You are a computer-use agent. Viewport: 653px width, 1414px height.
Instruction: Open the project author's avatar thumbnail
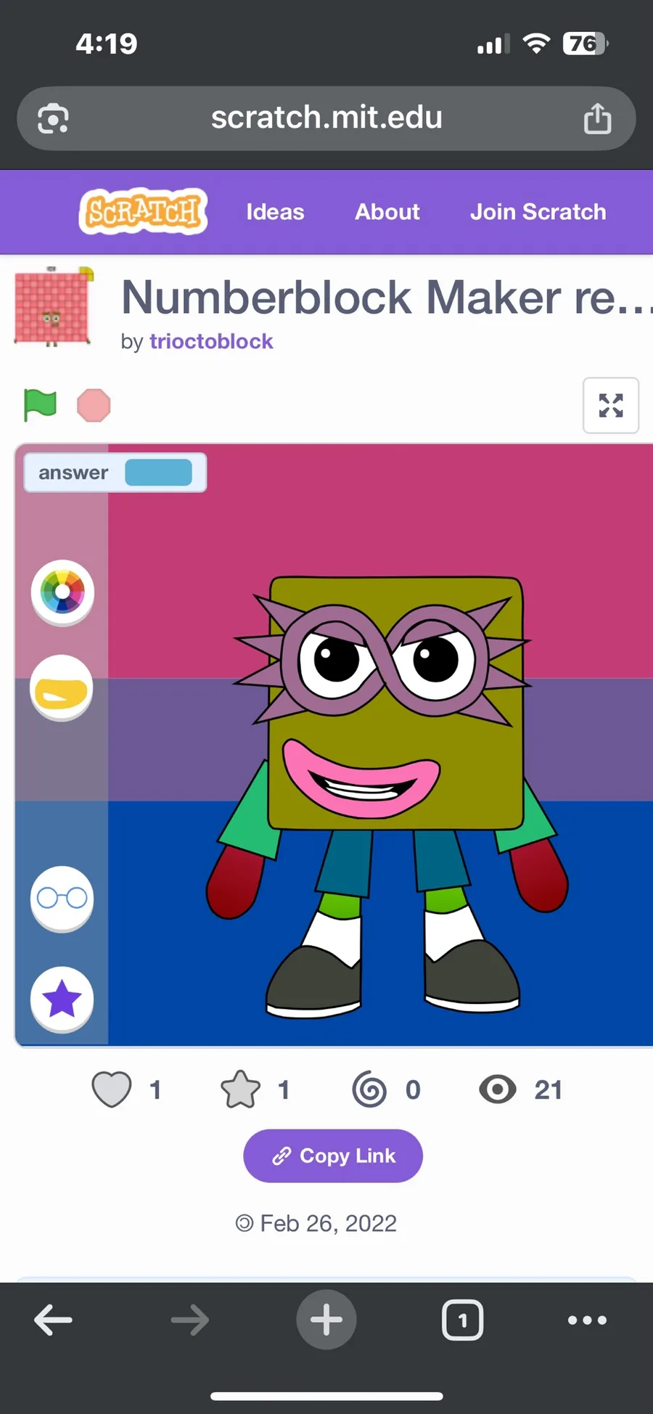point(54,306)
